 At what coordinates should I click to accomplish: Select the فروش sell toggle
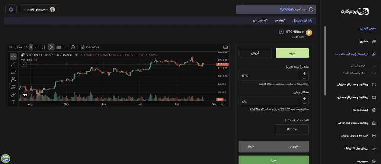tap(255, 53)
